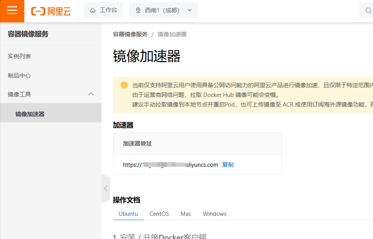Switch to the Windows tab
The image size is (373, 239).
214,214
